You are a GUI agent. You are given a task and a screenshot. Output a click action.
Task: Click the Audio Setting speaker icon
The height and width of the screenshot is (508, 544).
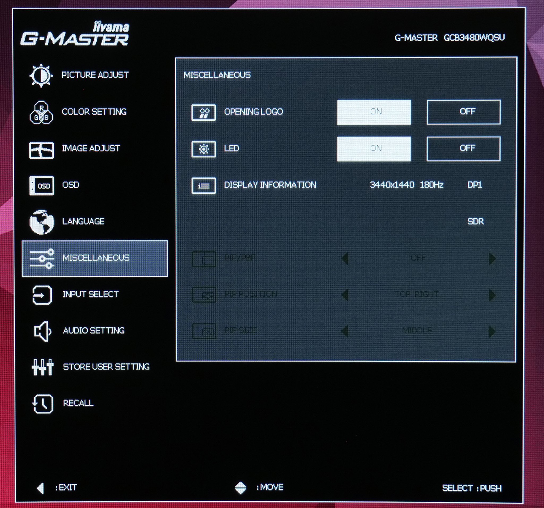42,331
